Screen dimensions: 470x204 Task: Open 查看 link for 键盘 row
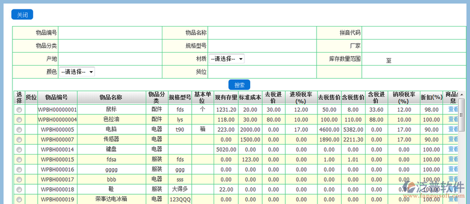point(453,149)
